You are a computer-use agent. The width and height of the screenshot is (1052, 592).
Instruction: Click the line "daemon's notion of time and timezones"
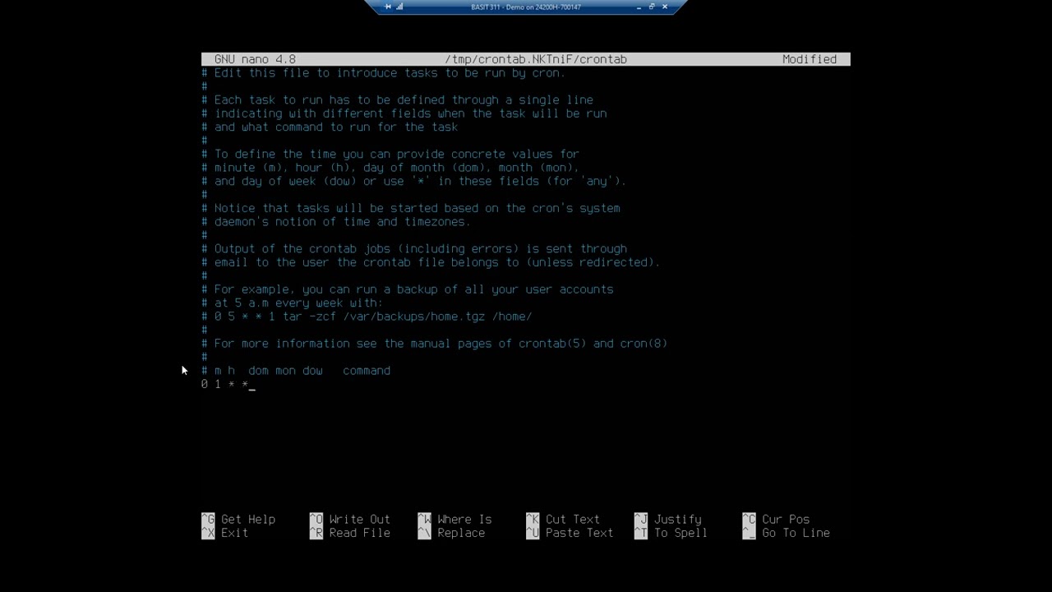tap(336, 221)
